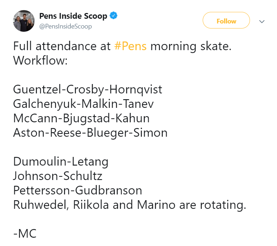Expand the tweet options chevron menu
The image size is (277, 246).
pyautogui.click(x=262, y=21)
